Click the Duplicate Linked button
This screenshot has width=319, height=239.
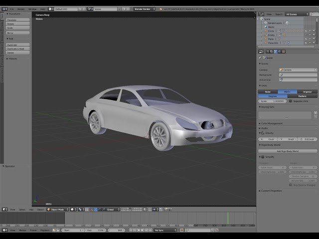18,49
